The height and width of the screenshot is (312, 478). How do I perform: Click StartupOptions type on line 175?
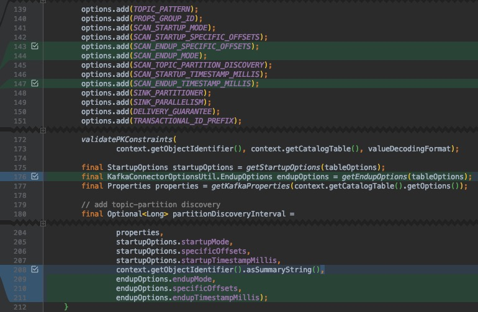(x=137, y=167)
